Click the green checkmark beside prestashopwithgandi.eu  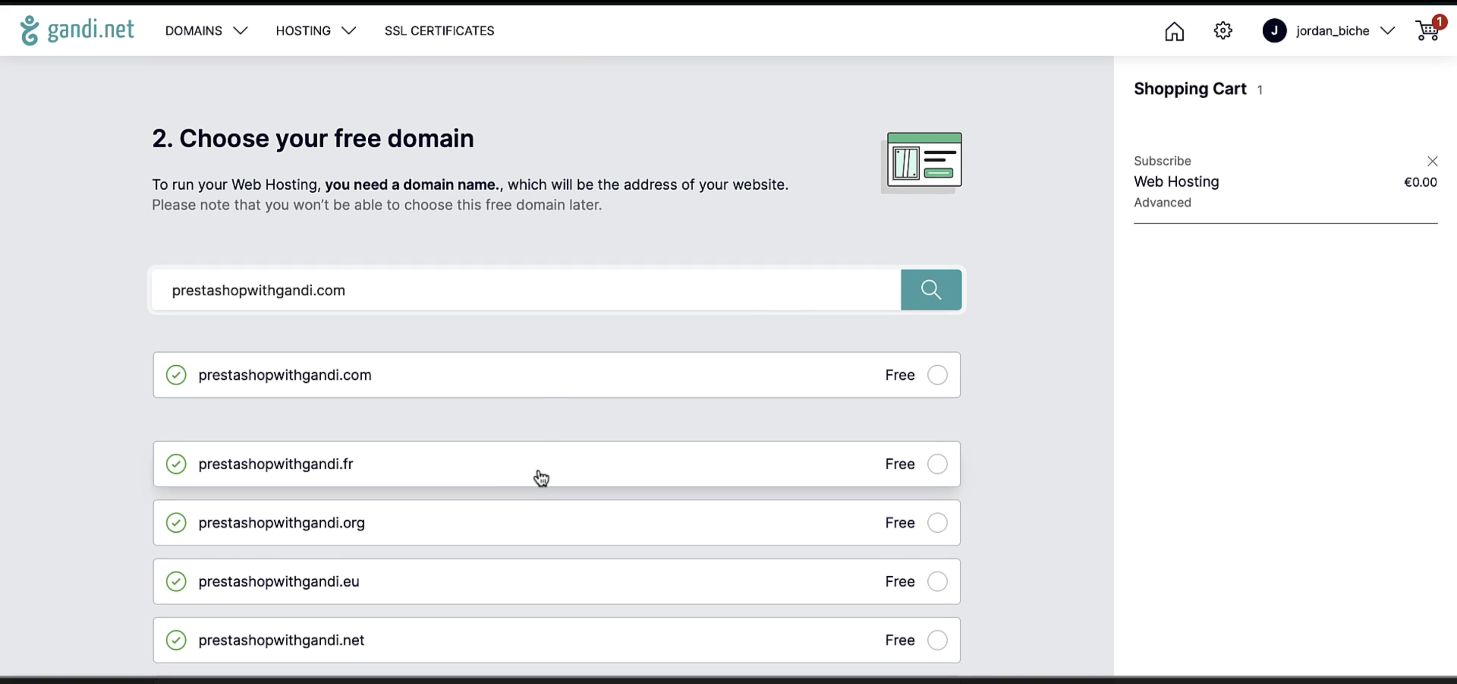[x=176, y=582]
